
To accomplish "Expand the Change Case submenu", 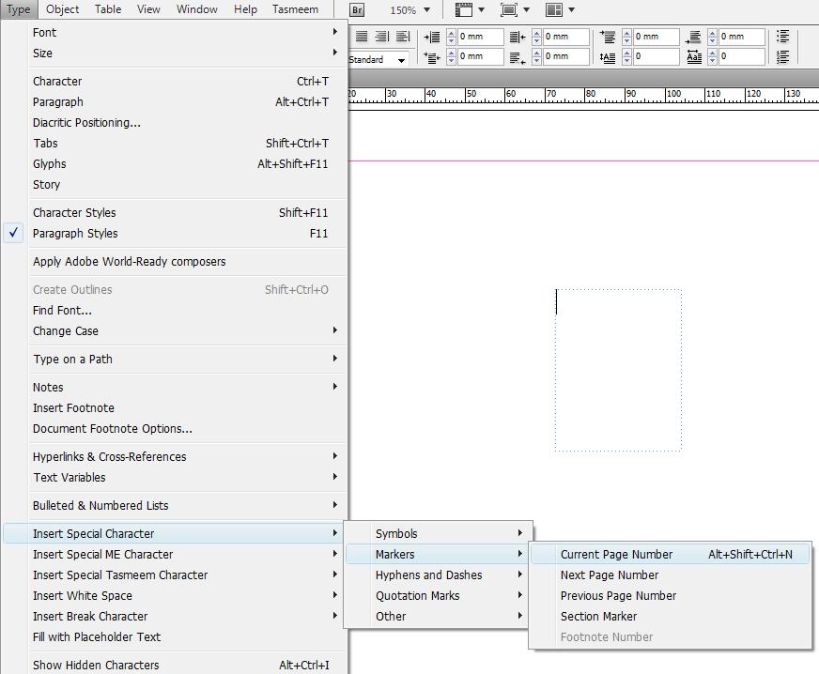I will [x=175, y=331].
